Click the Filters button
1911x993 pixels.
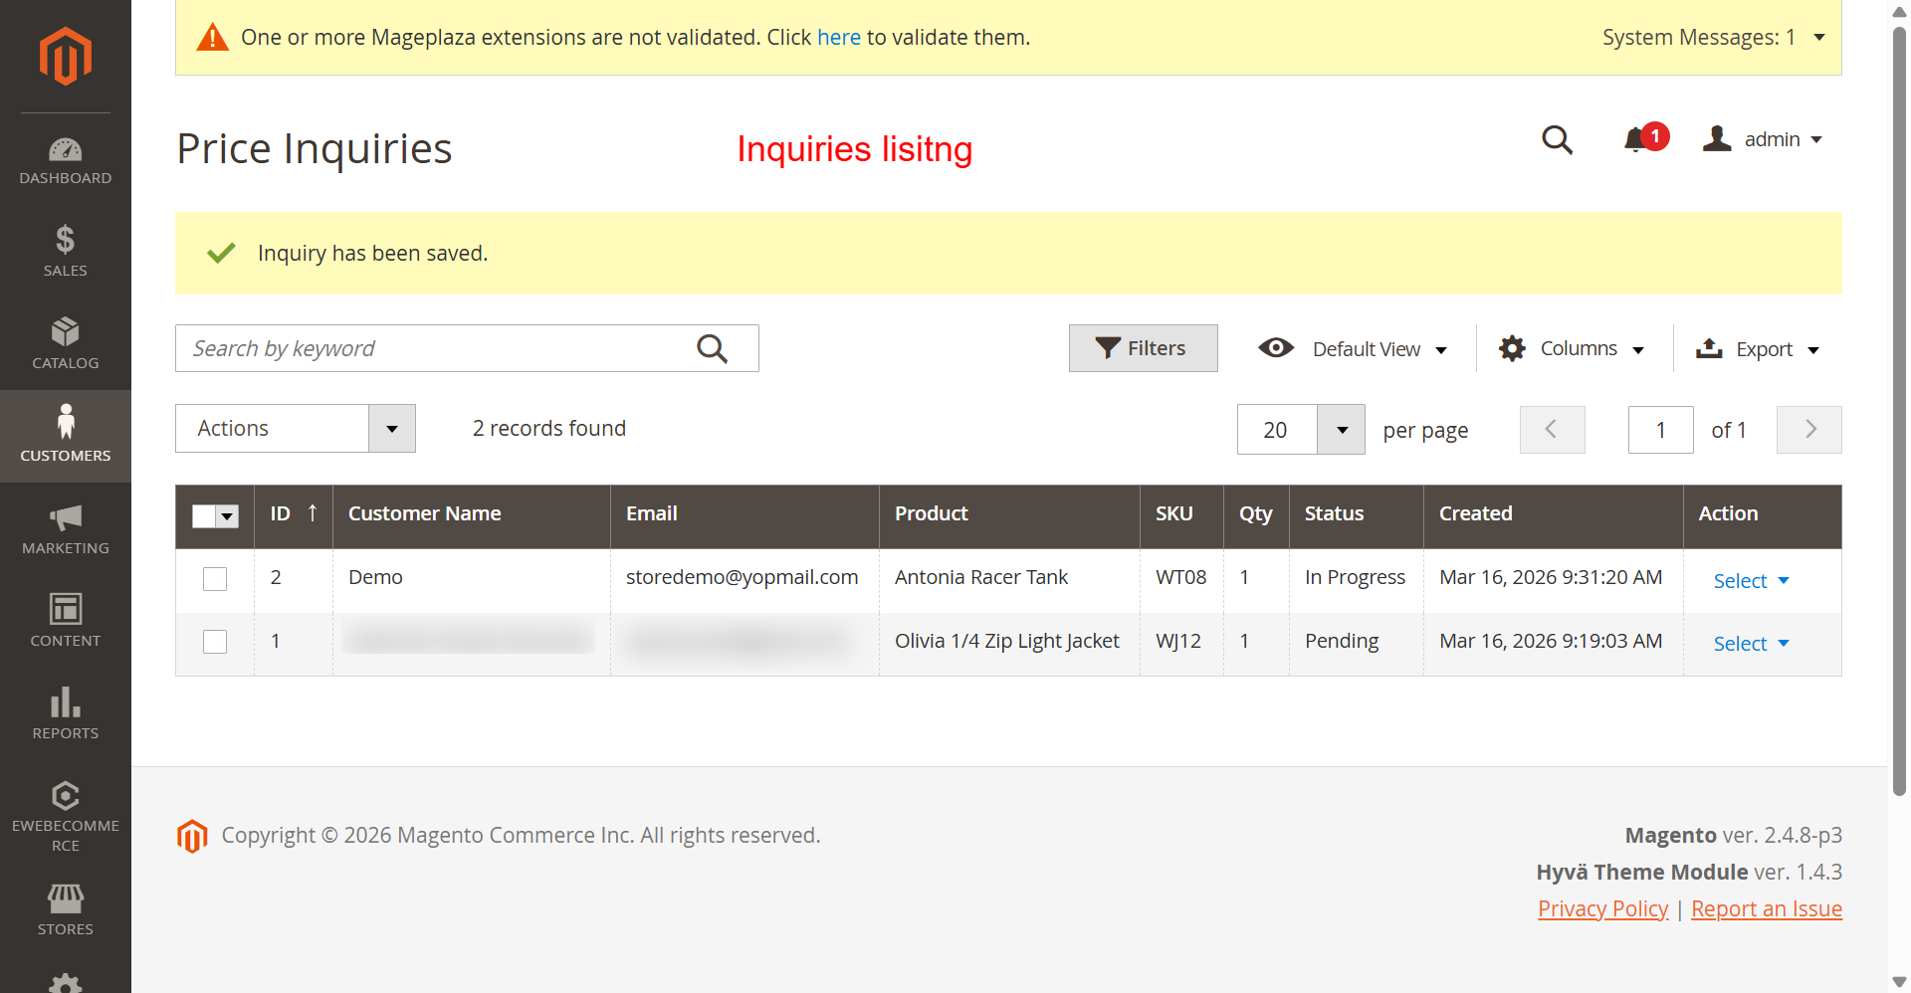point(1143,348)
